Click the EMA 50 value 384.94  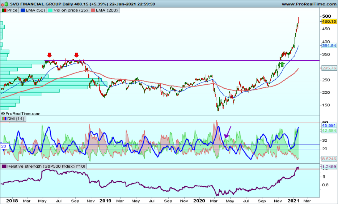tap(329, 45)
